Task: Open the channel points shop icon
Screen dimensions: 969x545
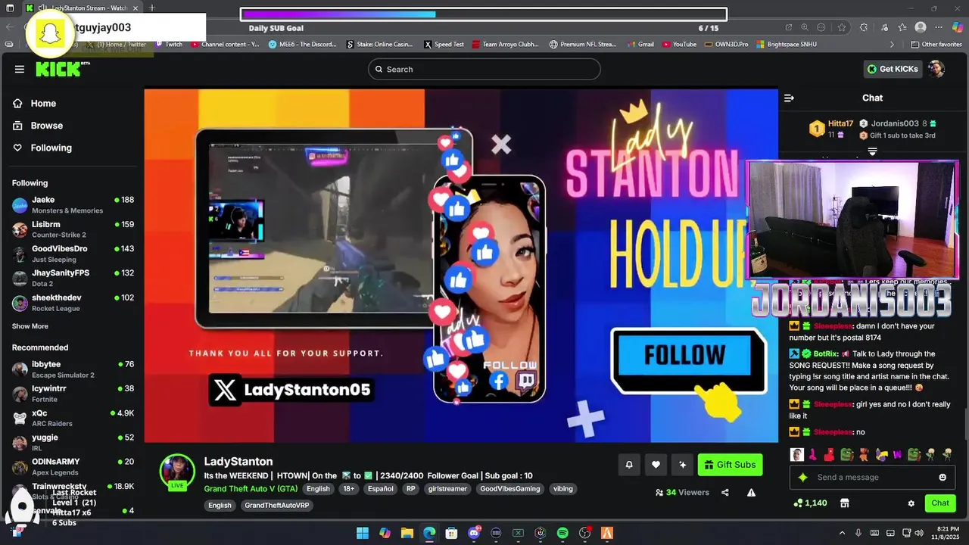Action: click(845, 503)
